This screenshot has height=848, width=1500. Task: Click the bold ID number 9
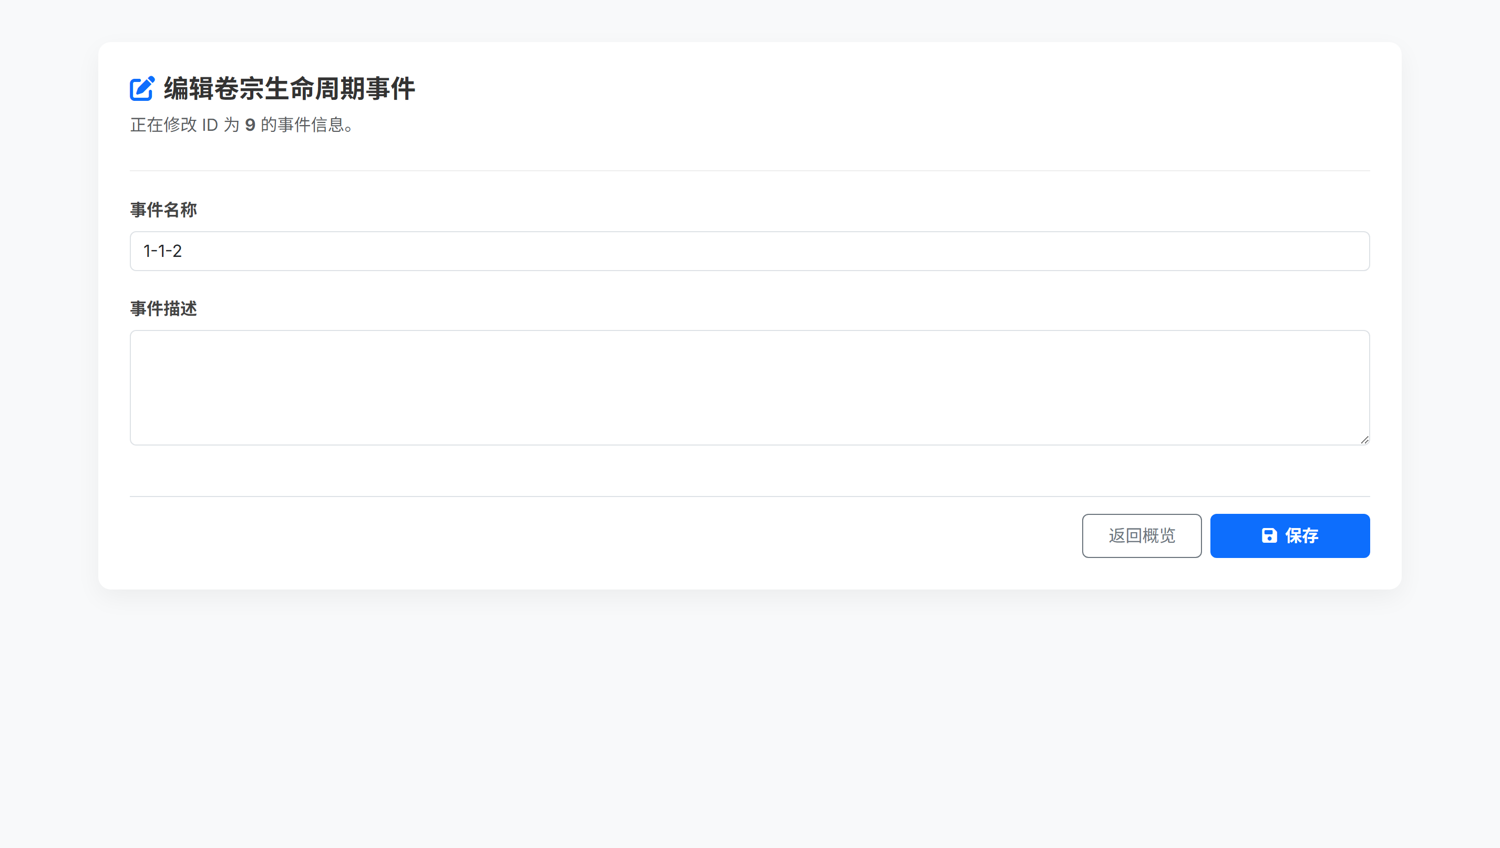click(x=250, y=125)
